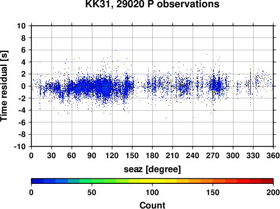
Task: Click the colorbar tick label '200'
Action: pos(273,192)
